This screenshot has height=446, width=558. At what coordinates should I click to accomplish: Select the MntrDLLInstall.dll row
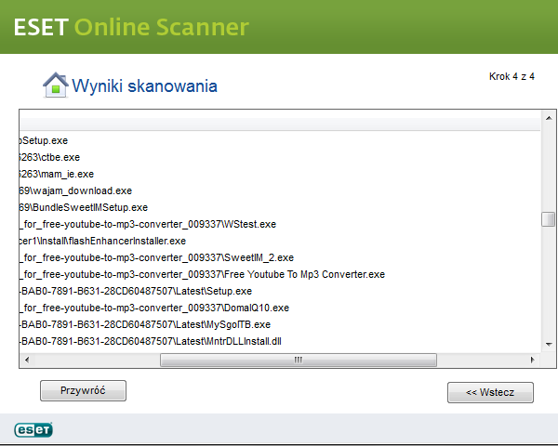[x=281, y=341]
